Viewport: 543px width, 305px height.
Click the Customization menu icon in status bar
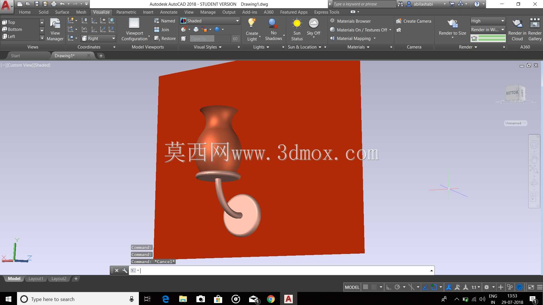coord(540,287)
